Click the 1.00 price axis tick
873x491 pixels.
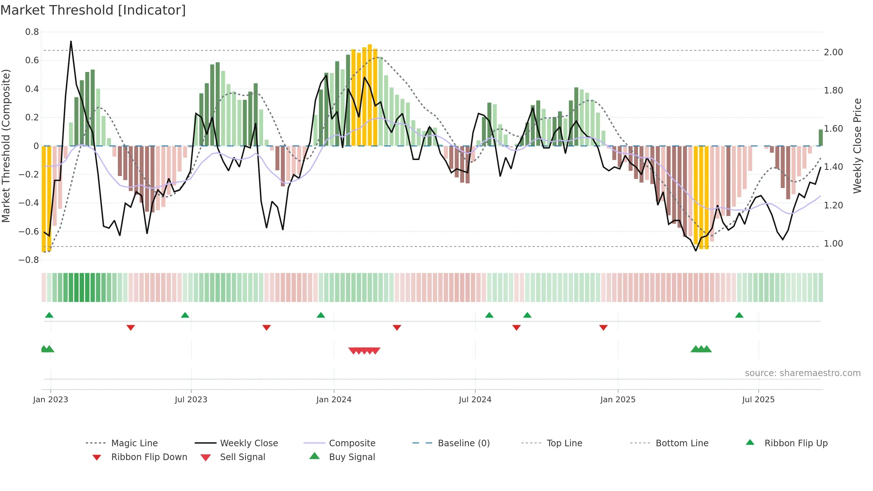833,244
